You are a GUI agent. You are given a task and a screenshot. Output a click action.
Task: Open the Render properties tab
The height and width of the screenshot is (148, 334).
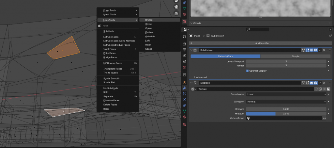click(184, 44)
